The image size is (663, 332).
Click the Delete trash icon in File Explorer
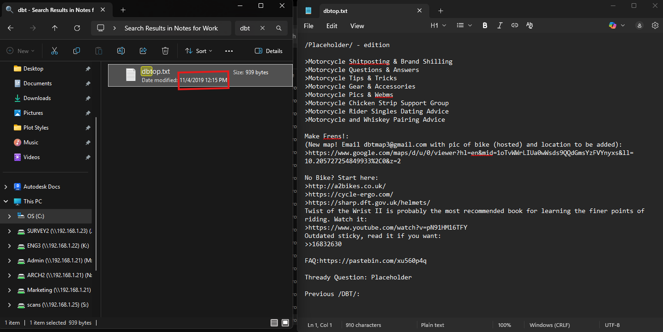click(165, 51)
